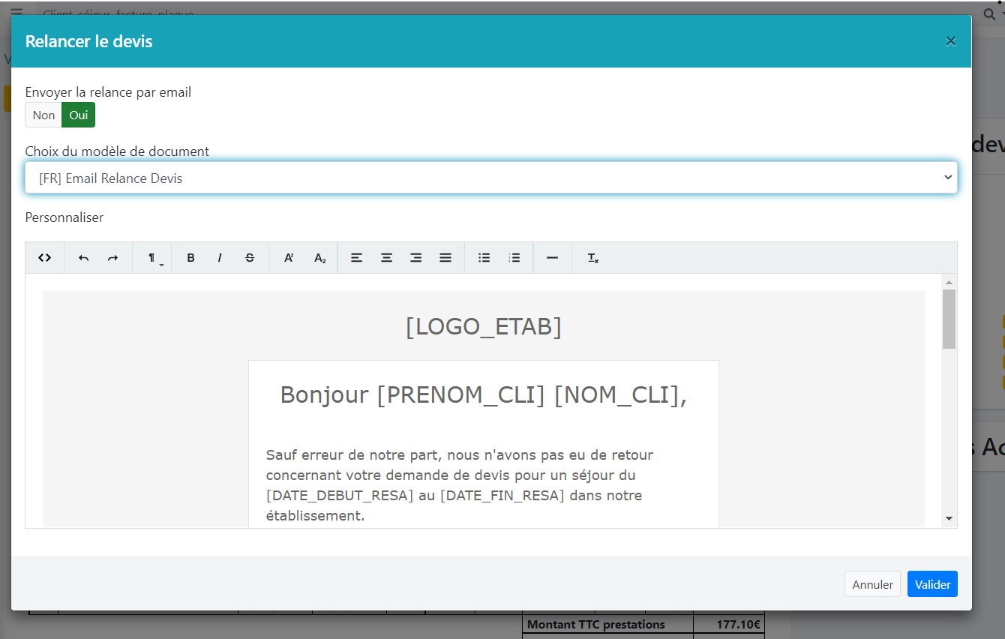
Task: Center align the text
Action: pyautogui.click(x=386, y=258)
